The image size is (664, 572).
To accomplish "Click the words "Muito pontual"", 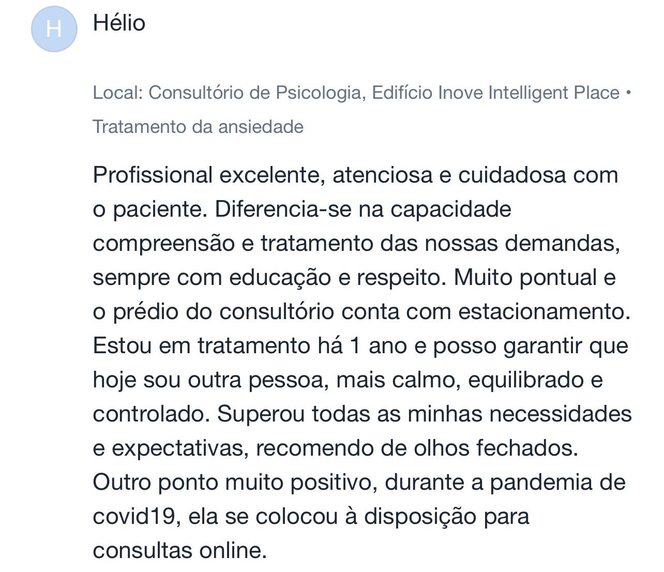I will click(x=525, y=278).
